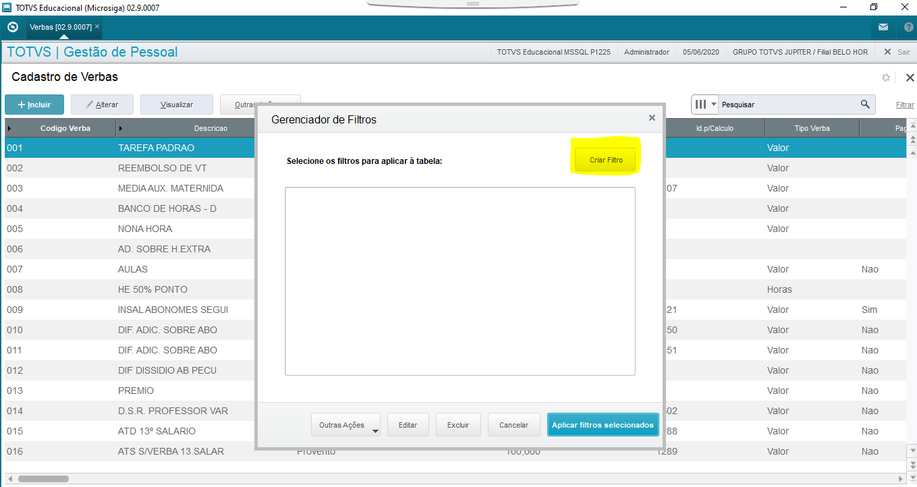Open the column selector dropdown beside Pesquisar
Viewport: 917px width, 487px height.
click(x=706, y=105)
